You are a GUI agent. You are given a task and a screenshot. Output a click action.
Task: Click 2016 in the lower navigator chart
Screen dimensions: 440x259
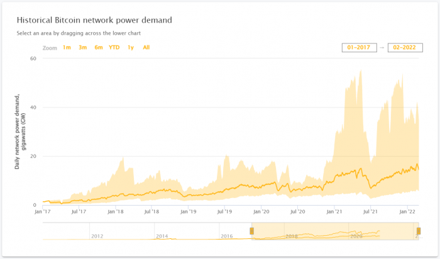tap(226, 236)
